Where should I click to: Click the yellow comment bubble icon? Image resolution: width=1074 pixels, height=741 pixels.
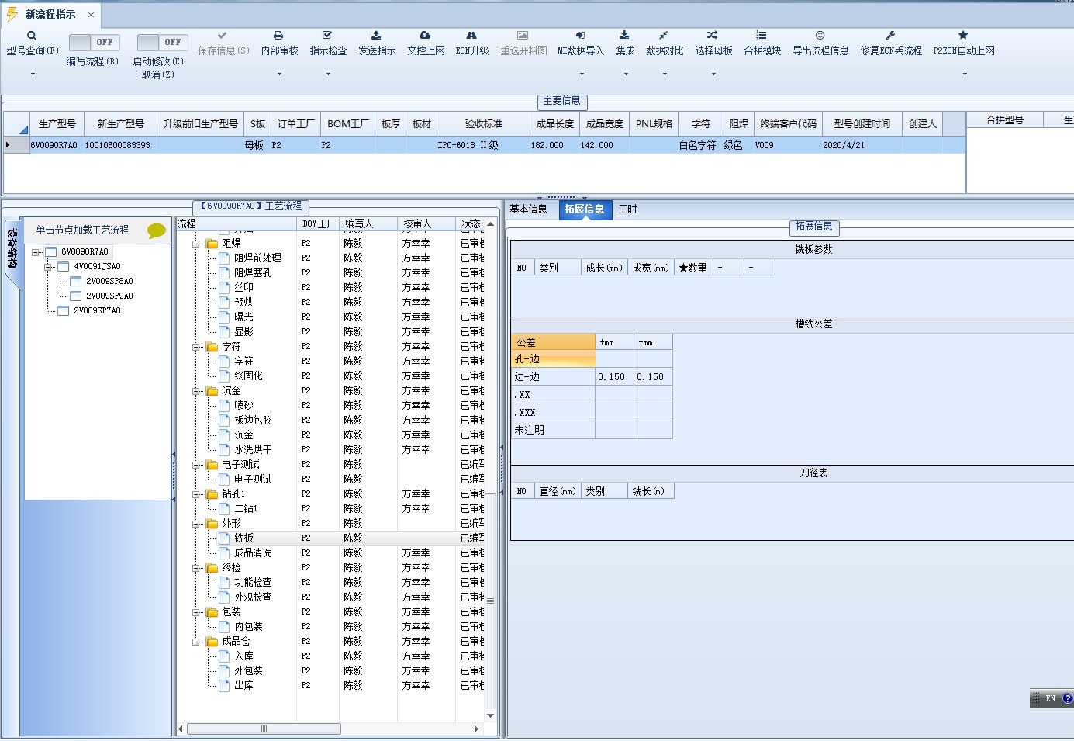pos(156,230)
